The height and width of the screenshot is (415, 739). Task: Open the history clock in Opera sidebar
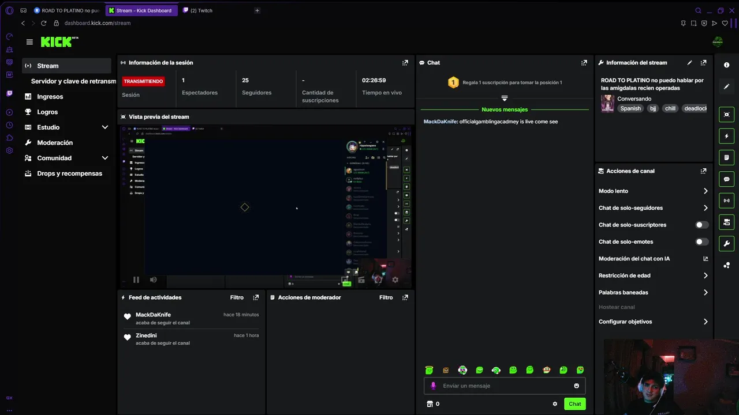(9, 125)
